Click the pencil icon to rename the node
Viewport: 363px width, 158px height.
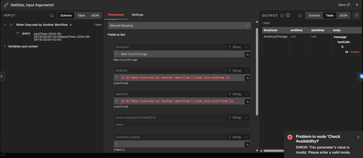click(6, 5)
